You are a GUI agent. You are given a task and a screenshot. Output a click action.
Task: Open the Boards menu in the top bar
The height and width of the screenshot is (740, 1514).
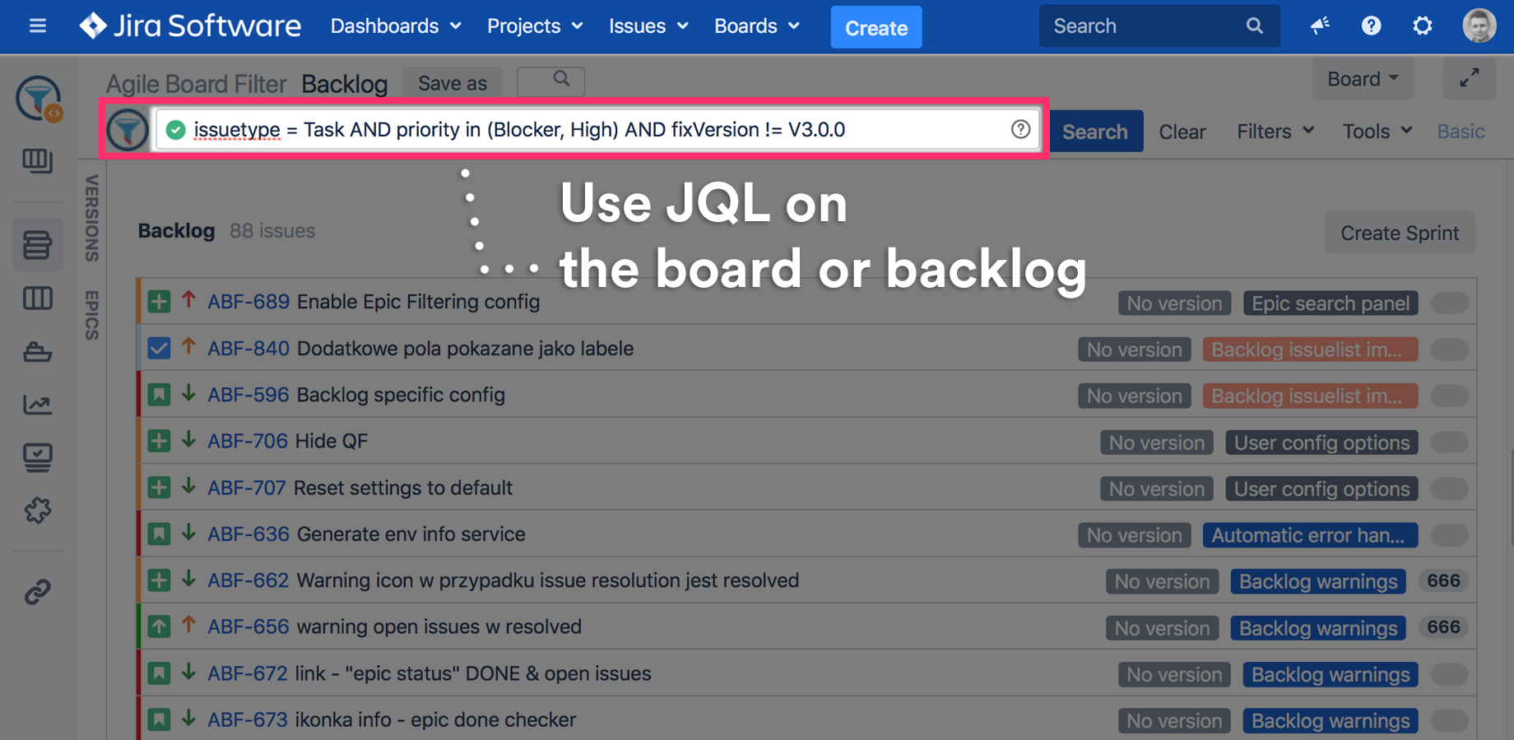click(755, 25)
